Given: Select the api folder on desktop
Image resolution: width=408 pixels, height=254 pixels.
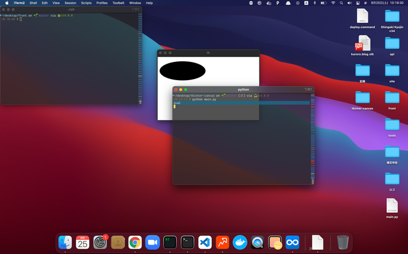Looking at the screenshot, I should [x=392, y=46].
